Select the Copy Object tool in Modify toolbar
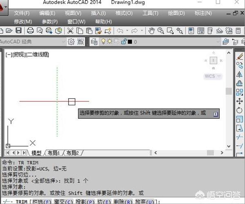245x204 pixels. click(240, 65)
